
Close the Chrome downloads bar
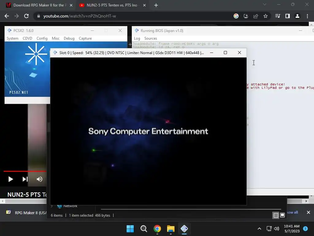(x=308, y=212)
